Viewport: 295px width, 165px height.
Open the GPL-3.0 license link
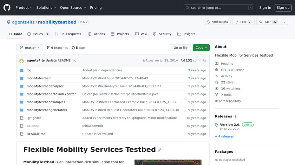coord(232,70)
